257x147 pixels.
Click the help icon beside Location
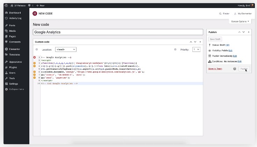pos(37,49)
